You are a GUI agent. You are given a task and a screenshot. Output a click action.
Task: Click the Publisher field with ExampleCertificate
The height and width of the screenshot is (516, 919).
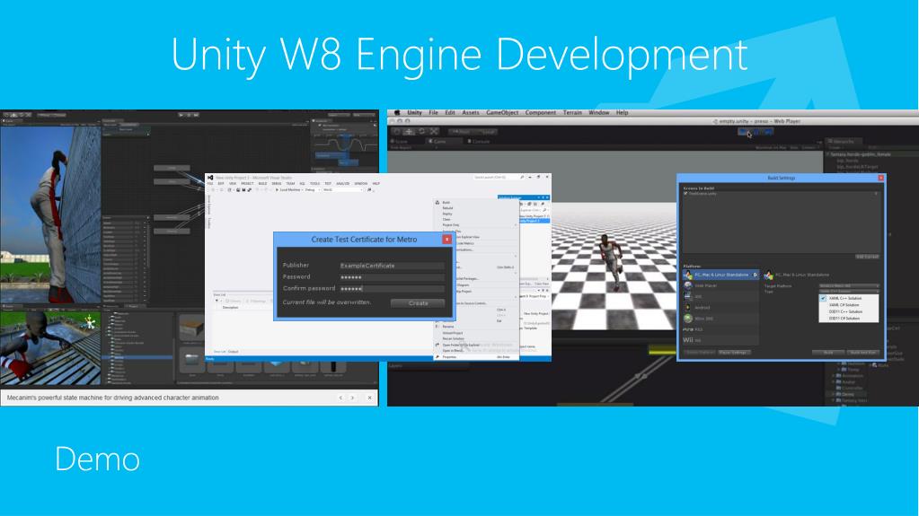click(x=392, y=266)
